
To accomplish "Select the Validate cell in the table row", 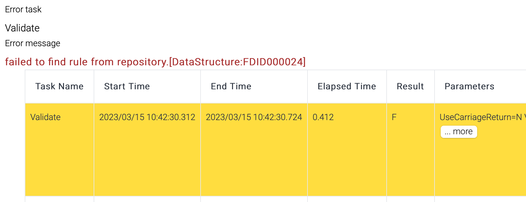I will 45,117.
